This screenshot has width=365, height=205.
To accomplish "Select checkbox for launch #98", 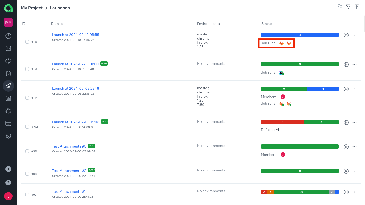I will click(27, 174).
